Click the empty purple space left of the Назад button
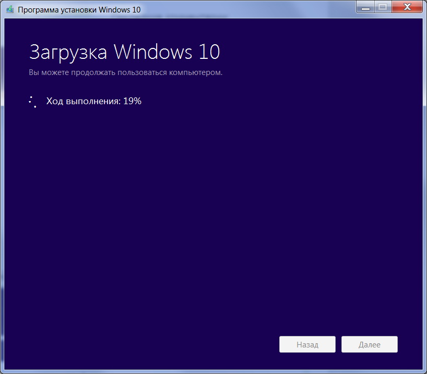427x374 pixels. tap(157, 344)
